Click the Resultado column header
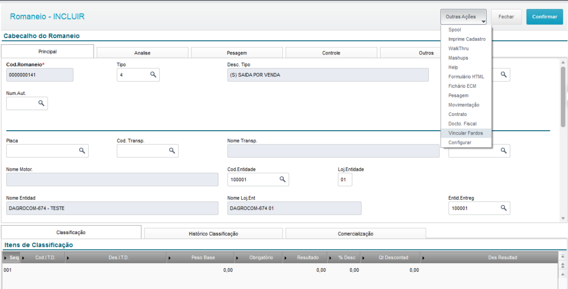Screen dimensions: 568x289 (305, 258)
